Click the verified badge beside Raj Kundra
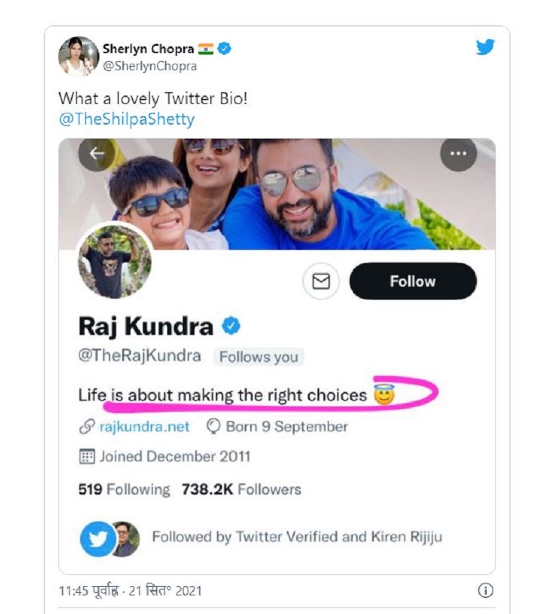The width and height of the screenshot is (557, 614). (x=231, y=326)
